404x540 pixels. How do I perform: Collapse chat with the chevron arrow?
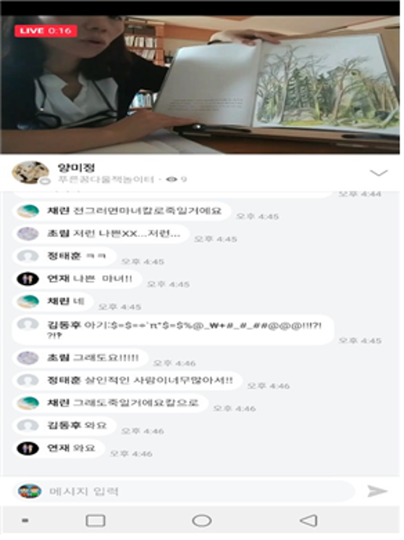pos(379,173)
